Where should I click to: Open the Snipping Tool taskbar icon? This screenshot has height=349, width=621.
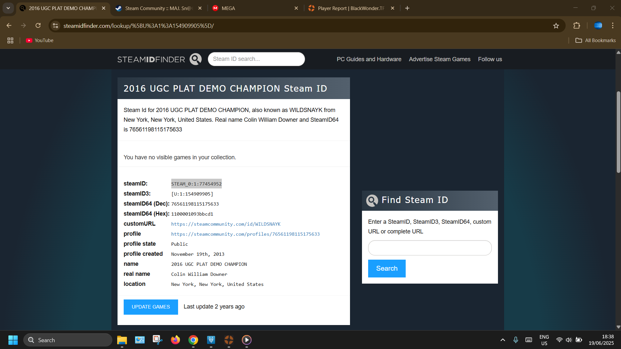158,340
